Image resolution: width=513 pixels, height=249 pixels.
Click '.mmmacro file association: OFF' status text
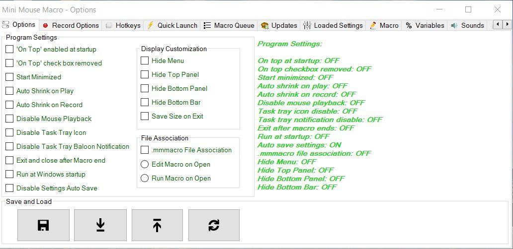314,153
